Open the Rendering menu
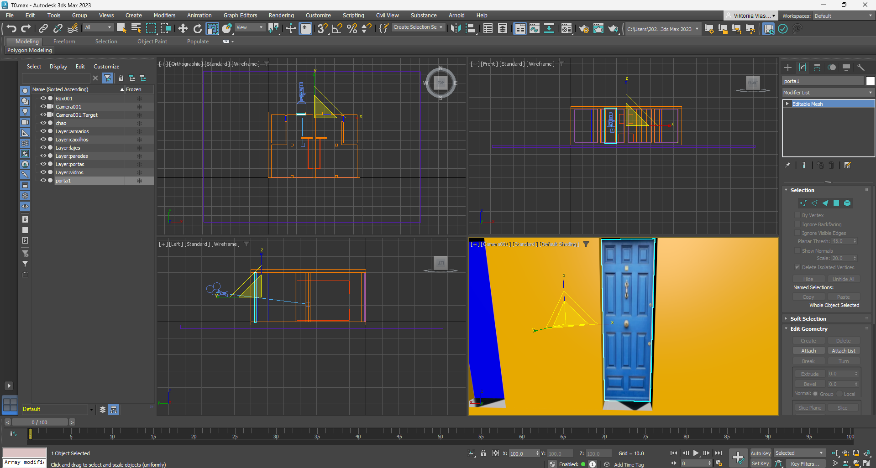 [x=281, y=16]
